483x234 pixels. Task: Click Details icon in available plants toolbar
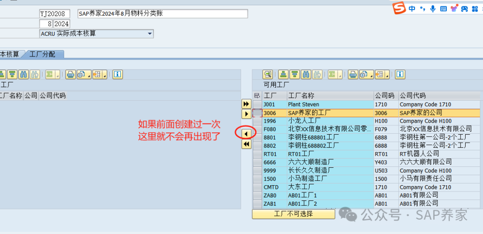[268, 74]
